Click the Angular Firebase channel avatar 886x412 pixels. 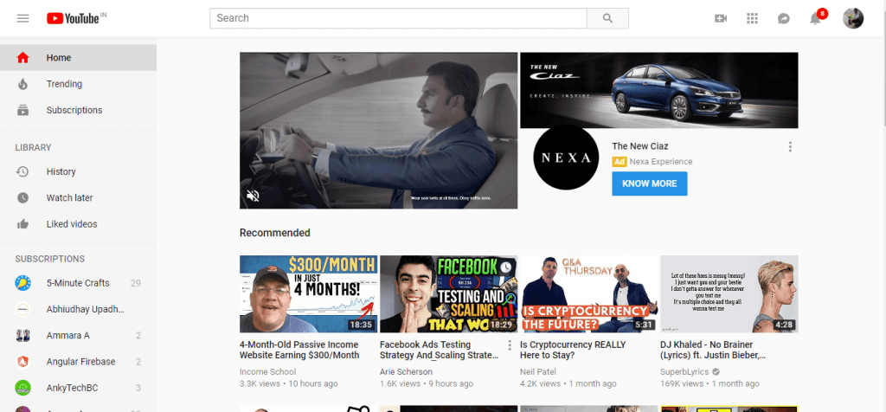22,362
